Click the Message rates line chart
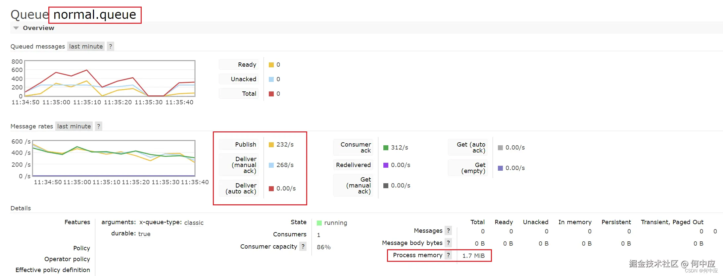 (114, 158)
